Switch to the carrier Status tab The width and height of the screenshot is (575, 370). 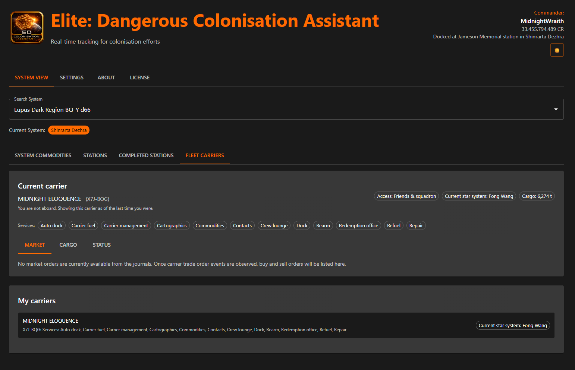pos(102,245)
